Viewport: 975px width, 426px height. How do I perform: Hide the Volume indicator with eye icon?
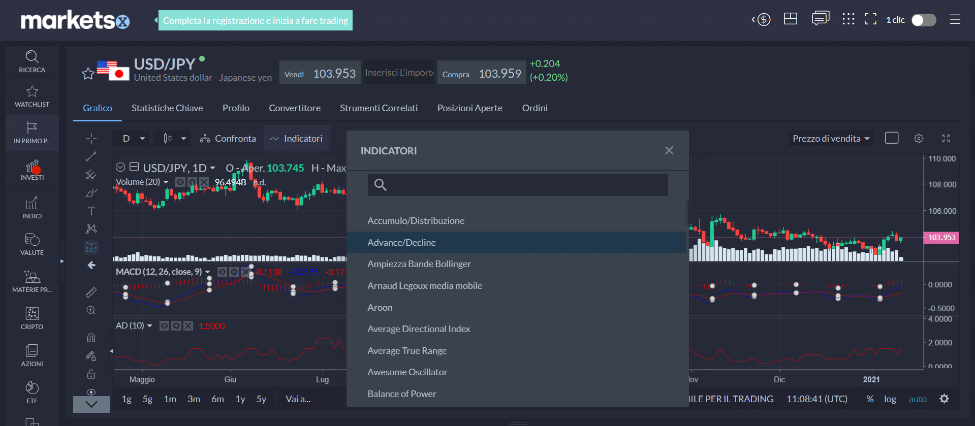tap(180, 182)
